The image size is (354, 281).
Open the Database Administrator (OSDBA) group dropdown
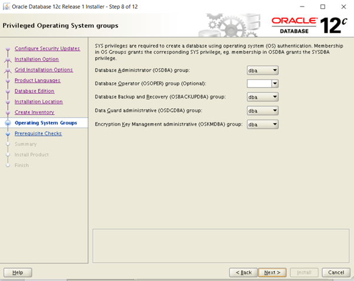click(262, 70)
